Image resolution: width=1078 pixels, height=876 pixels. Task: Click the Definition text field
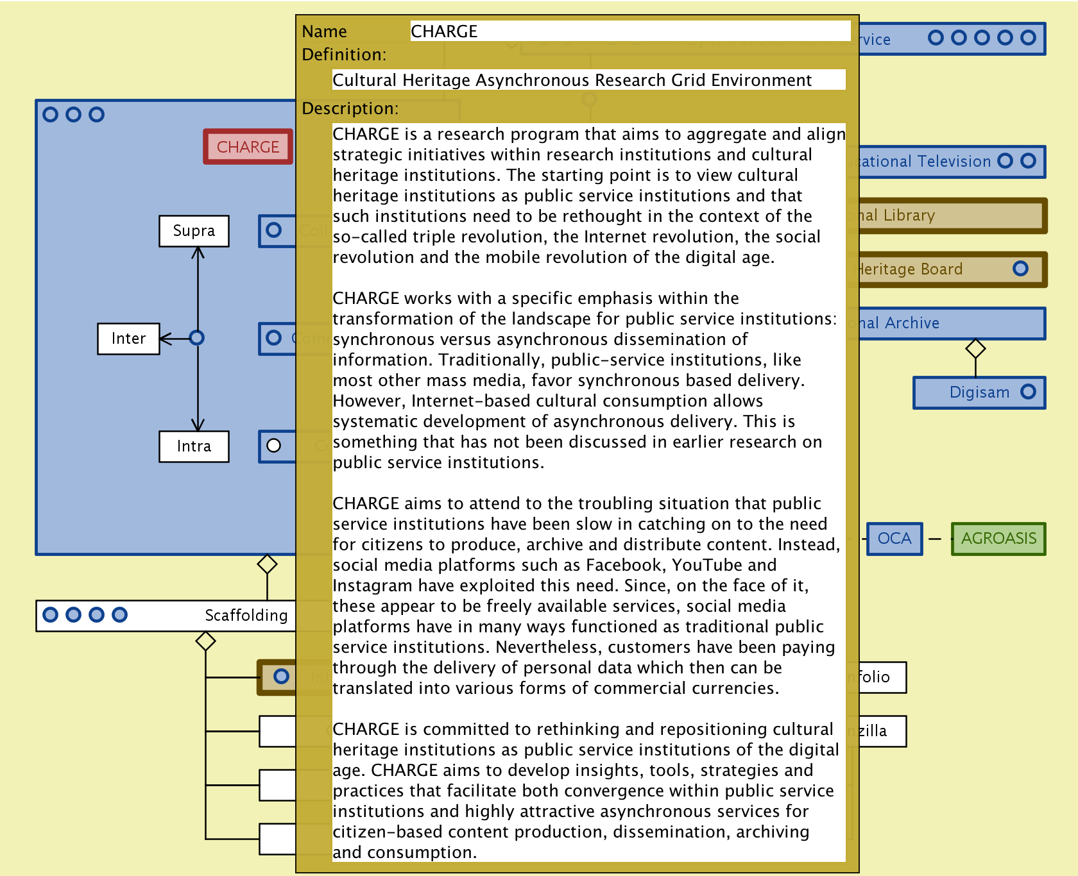tap(588, 80)
